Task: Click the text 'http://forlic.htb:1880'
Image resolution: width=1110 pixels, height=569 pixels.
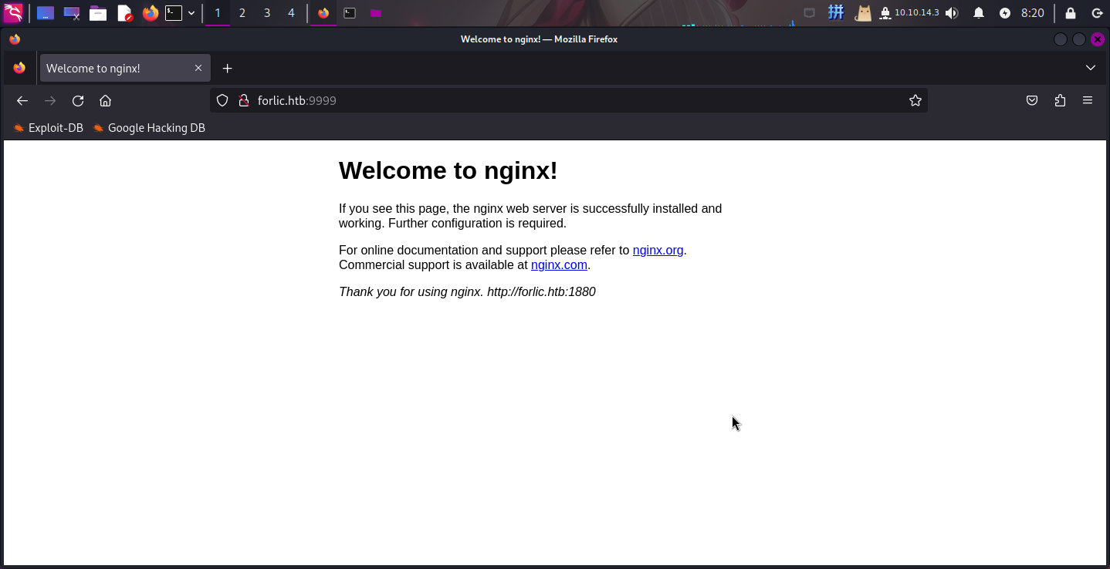Action: (541, 291)
